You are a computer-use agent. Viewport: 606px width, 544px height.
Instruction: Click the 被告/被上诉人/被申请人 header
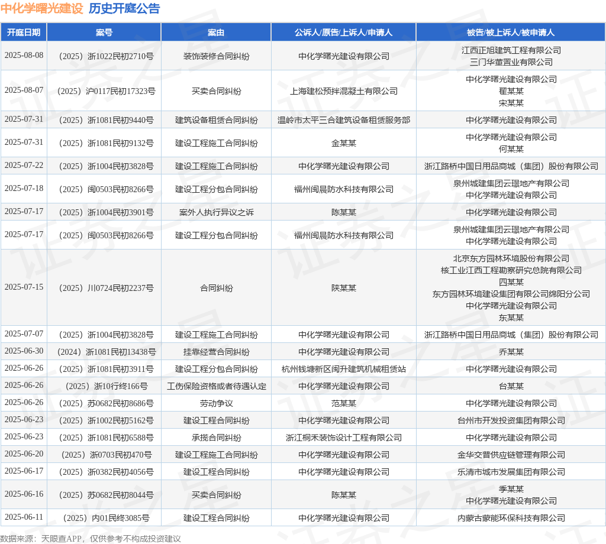[x=511, y=33]
